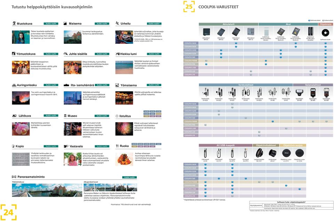
Task: View the Yhdistelmäkuva combined panorama image
Action: click(x=47, y=190)
